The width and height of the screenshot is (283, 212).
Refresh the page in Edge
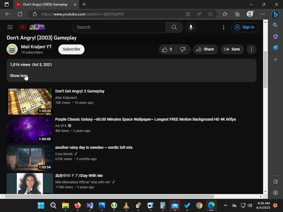pyautogui.click(x=20, y=14)
